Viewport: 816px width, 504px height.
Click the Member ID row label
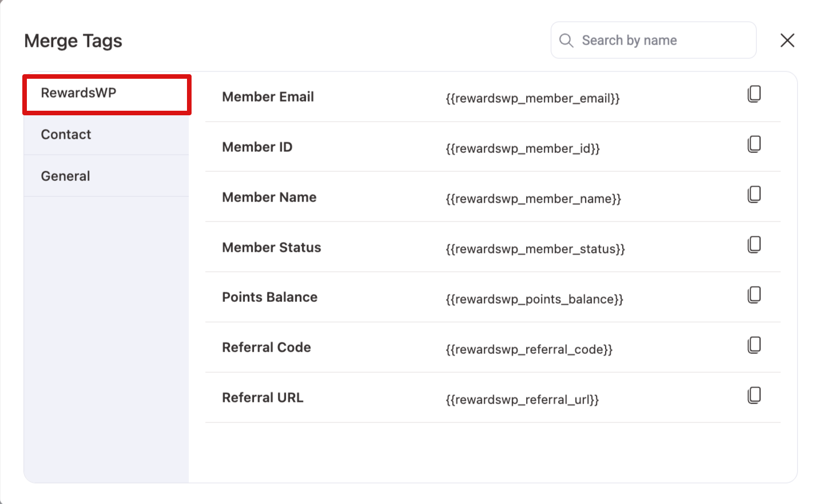point(257,147)
